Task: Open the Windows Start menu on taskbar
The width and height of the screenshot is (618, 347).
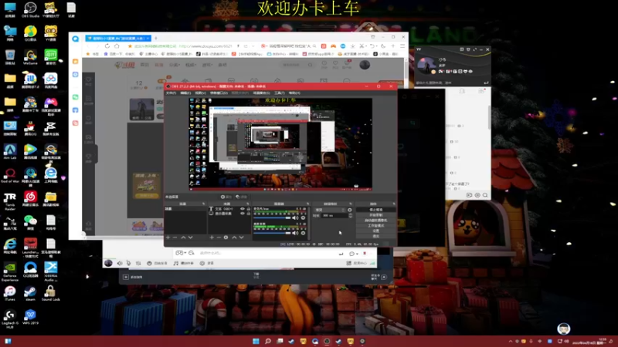Action: [x=256, y=341]
